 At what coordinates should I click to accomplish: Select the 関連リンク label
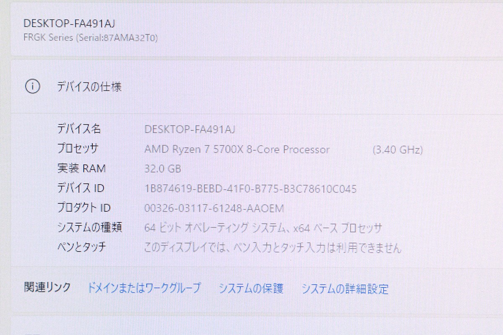[47, 287]
